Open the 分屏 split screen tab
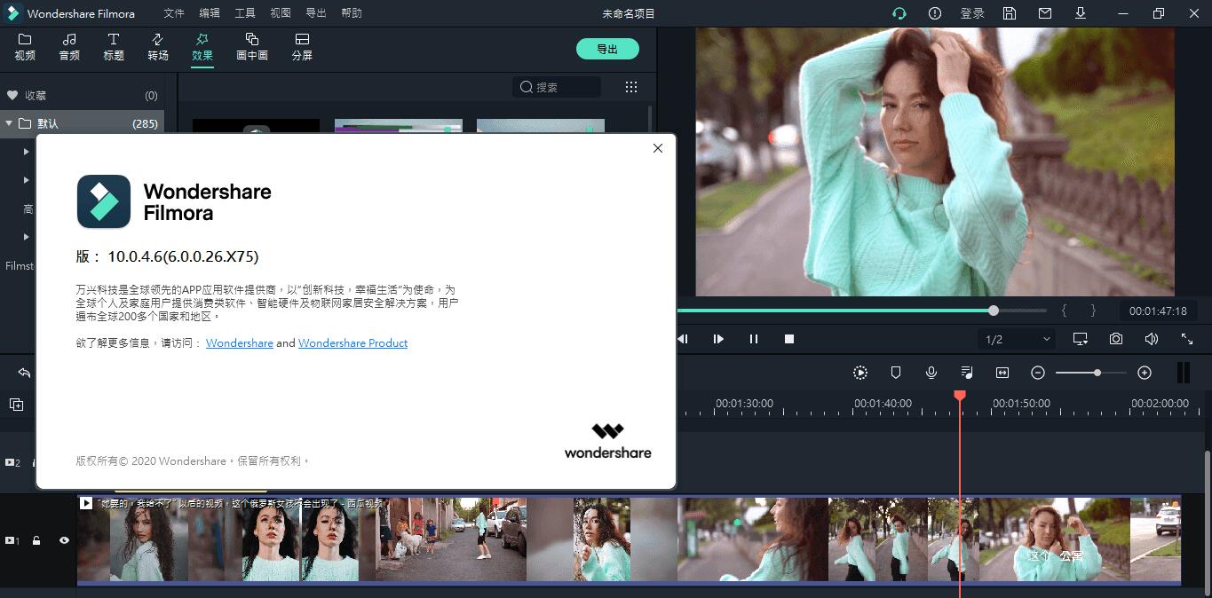 [302, 47]
